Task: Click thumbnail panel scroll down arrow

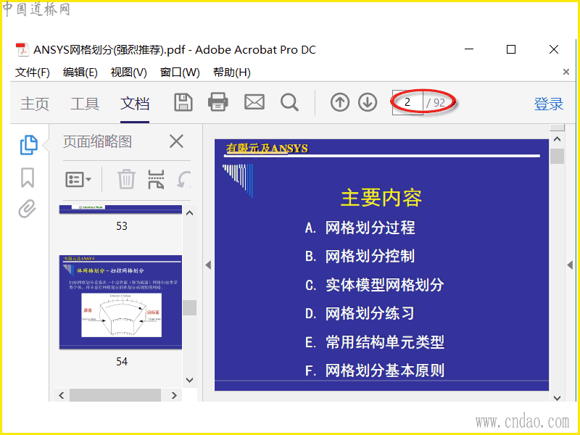Action: (x=190, y=380)
